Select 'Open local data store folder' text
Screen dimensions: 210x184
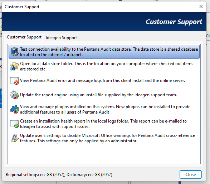click(47, 64)
